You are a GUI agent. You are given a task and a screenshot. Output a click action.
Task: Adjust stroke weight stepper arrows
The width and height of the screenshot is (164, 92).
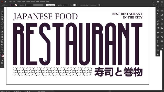(x=25, y=5)
